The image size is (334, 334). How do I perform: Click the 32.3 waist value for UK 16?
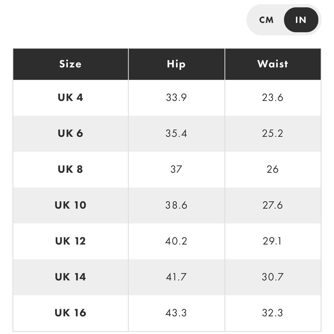pos(272,313)
